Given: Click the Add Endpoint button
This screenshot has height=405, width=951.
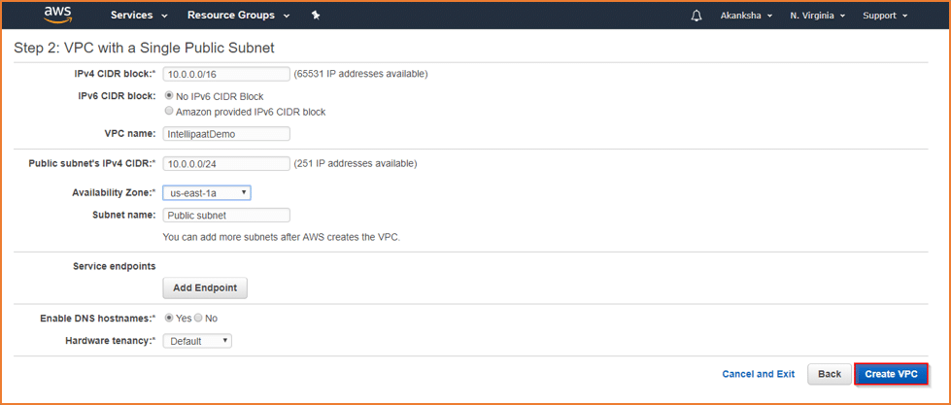Looking at the screenshot, I should 205,288.
